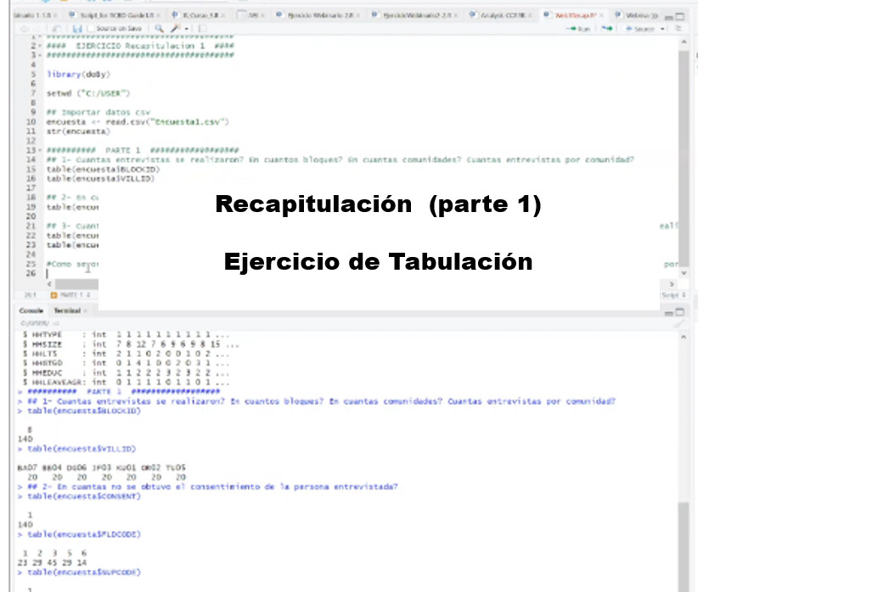Screen dimensions: 889x592
Task: Open the Analysis CCRBL tab
Action: click(502, 15)
